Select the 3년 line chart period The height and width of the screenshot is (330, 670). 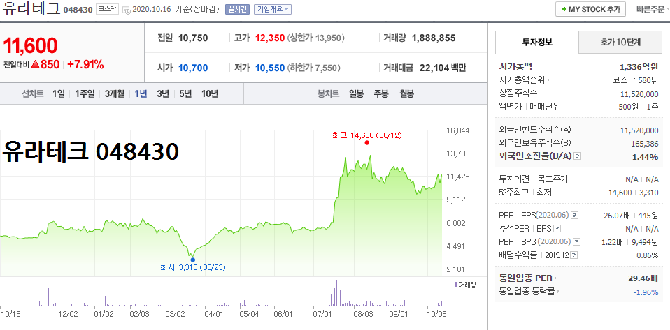[163, 93]
